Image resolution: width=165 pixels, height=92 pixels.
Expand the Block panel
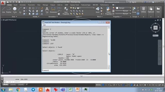100,17
